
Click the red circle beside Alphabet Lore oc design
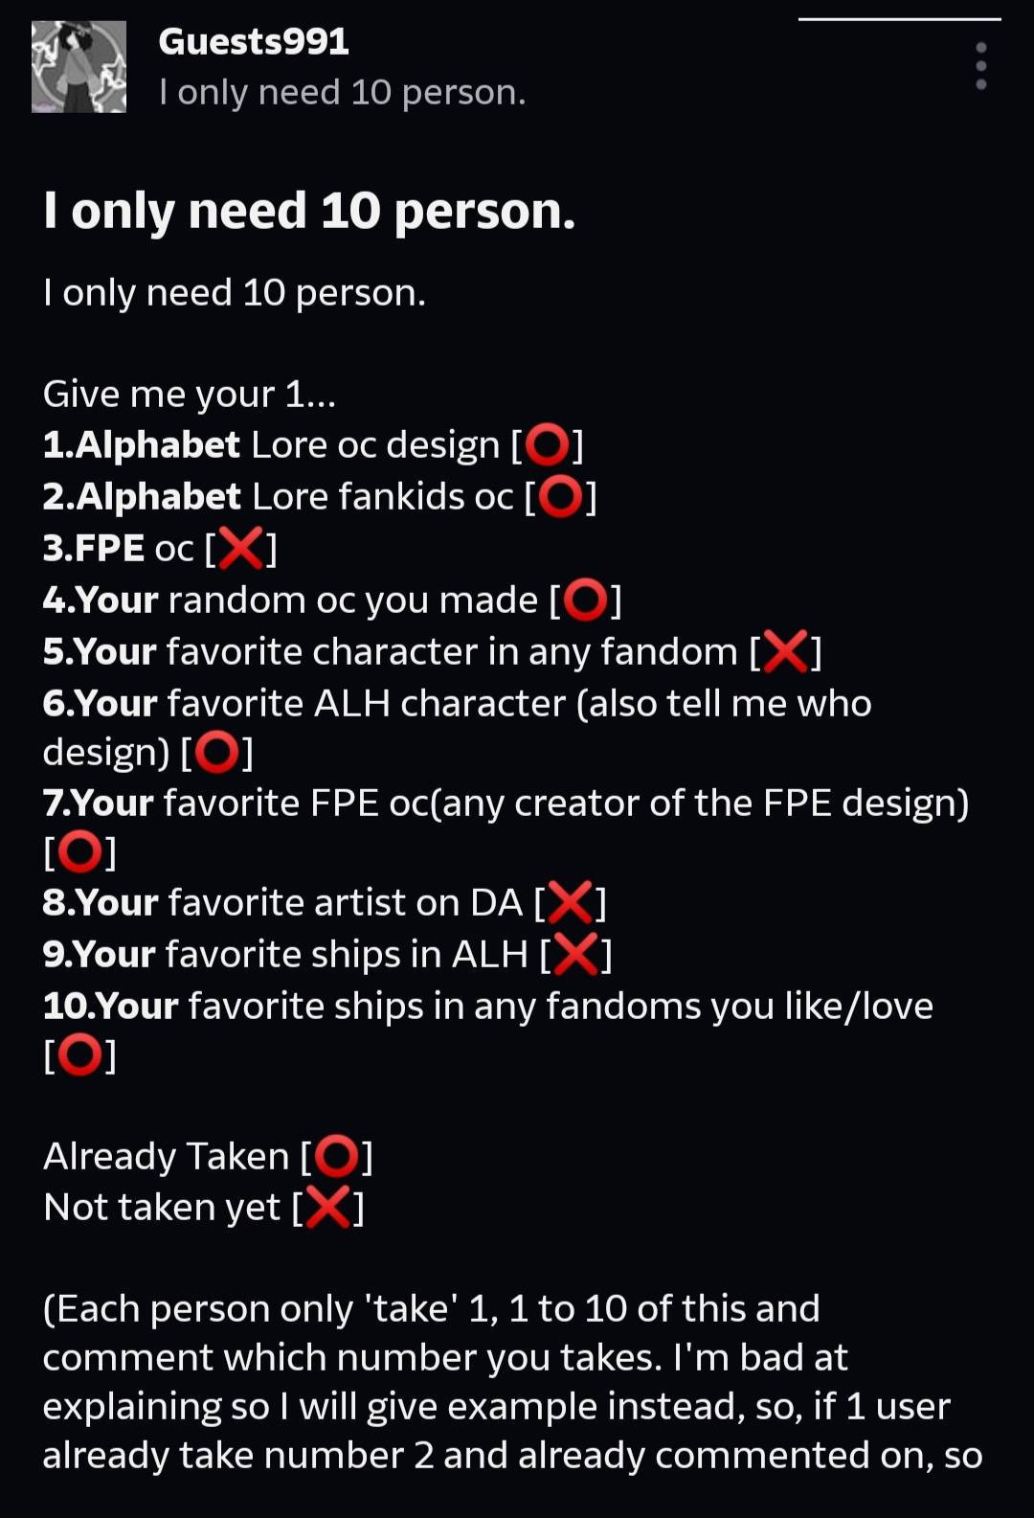point(548,445)
